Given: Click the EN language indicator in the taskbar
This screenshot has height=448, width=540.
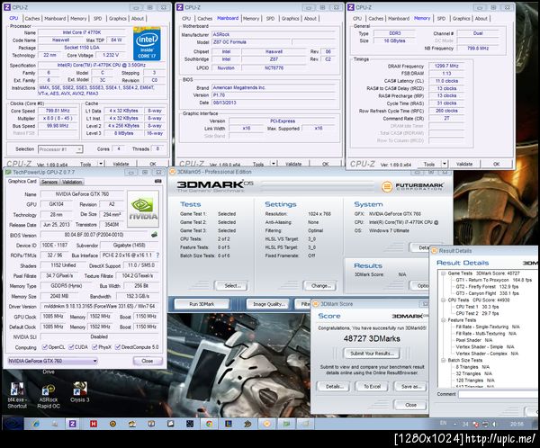Looking at the screenshot, I should click(x=444, y=423).
